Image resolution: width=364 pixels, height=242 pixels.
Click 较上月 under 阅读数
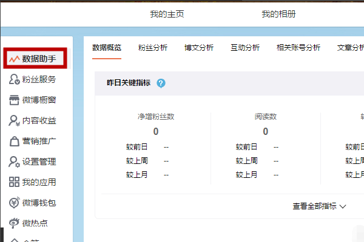[246, 175]
